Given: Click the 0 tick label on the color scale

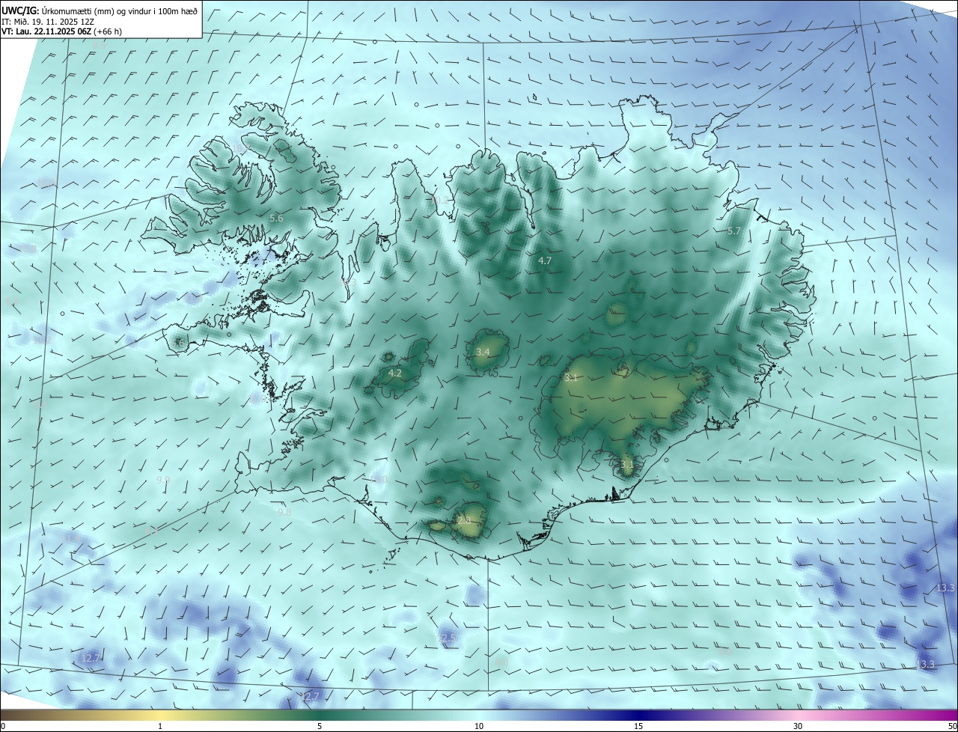Looking at the screenshot, I should (x=3, y=726).
